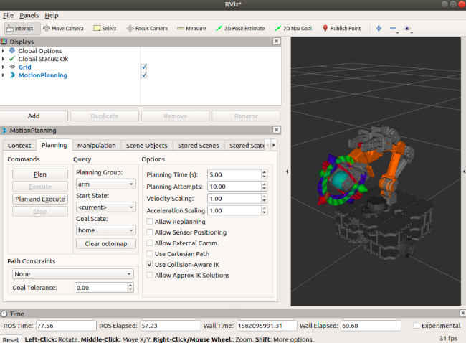Click the Clear octomap button
The image size is (466, 343).
106,243
